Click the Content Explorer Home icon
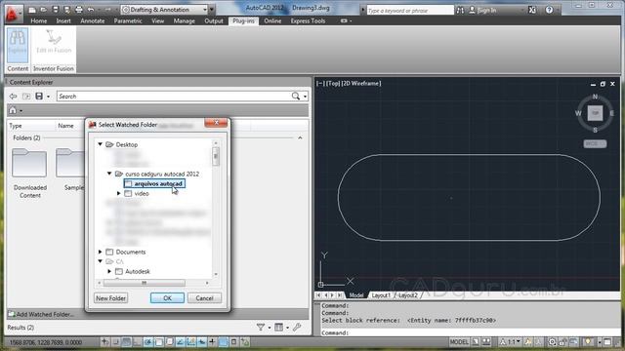This screenshot has width=625, height=351. [13, 110]
